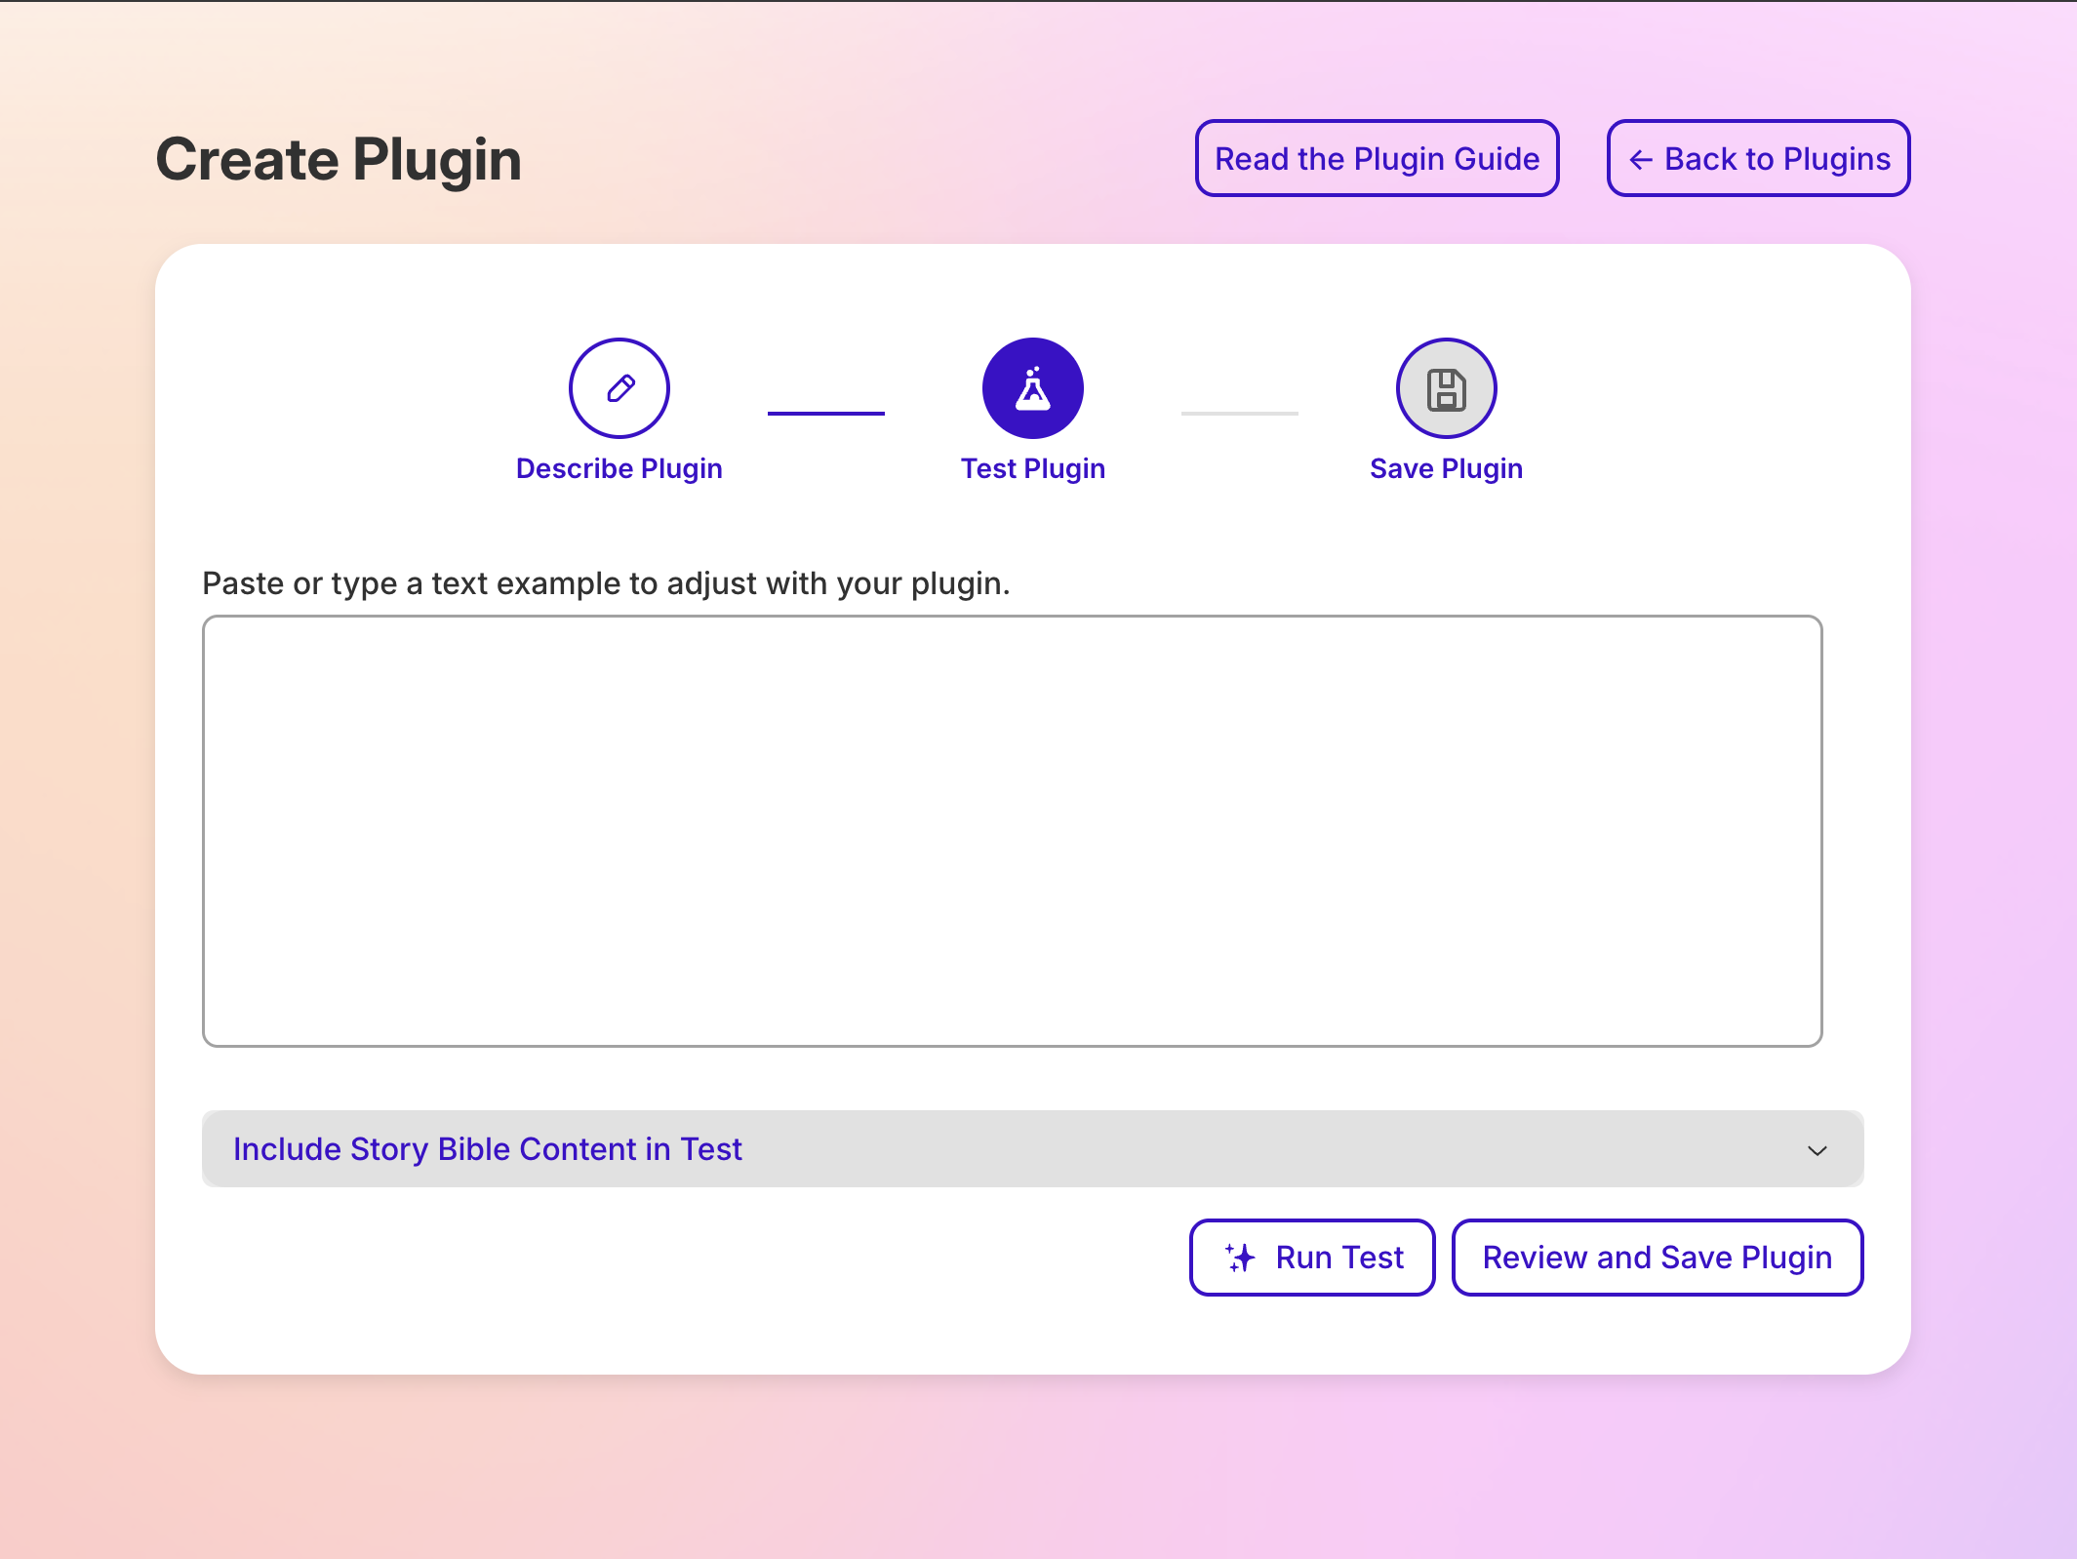Open the Plugin Guide
The image size is (2077, 1559).
[x=1376, y=158]
